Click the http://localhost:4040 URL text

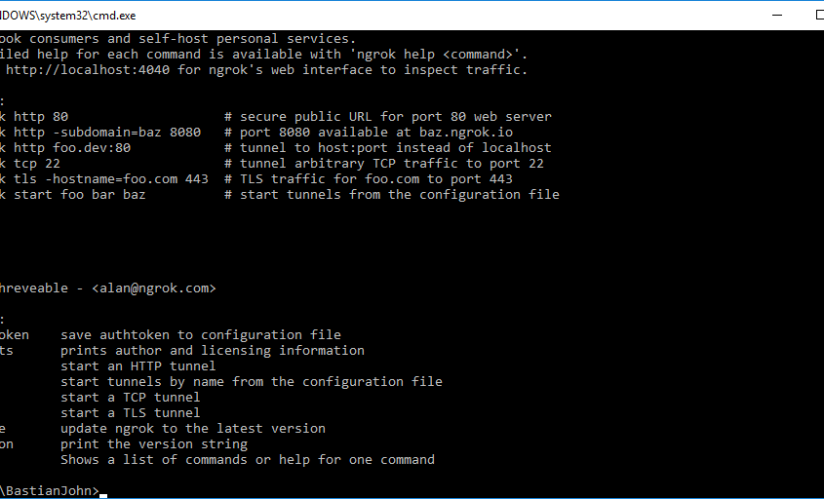click(x=88, y=69)
